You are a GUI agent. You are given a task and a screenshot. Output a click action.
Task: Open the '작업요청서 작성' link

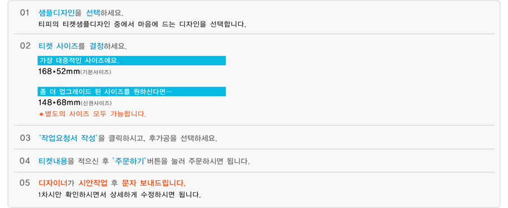68,138
